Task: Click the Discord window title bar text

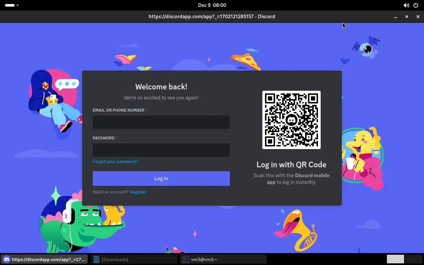Action: tap(212, 17)
